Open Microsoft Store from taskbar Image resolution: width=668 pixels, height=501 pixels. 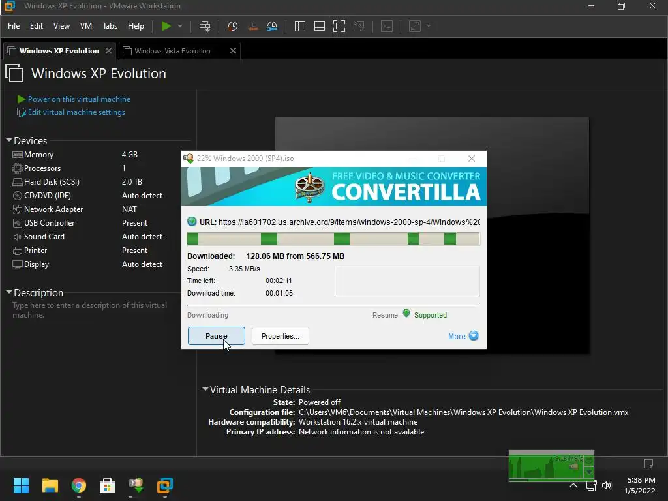pos(108,485)
